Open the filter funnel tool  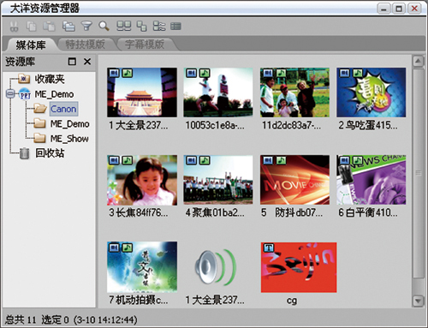86,27
